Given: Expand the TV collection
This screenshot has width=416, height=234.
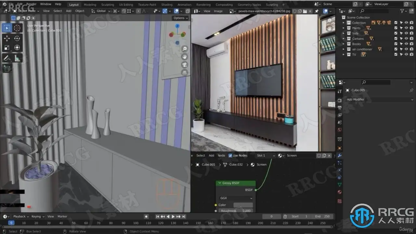Looking at the screenshot, I should 344,55.
